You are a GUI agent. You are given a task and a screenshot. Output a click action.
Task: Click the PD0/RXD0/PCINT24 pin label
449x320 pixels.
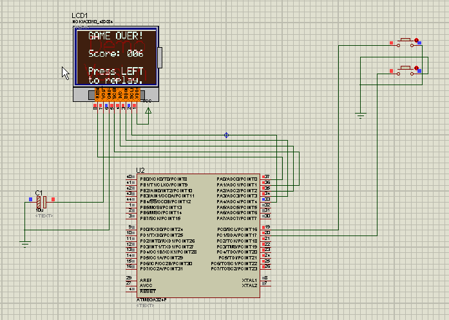pyautogui.click(x=162, y=230)
